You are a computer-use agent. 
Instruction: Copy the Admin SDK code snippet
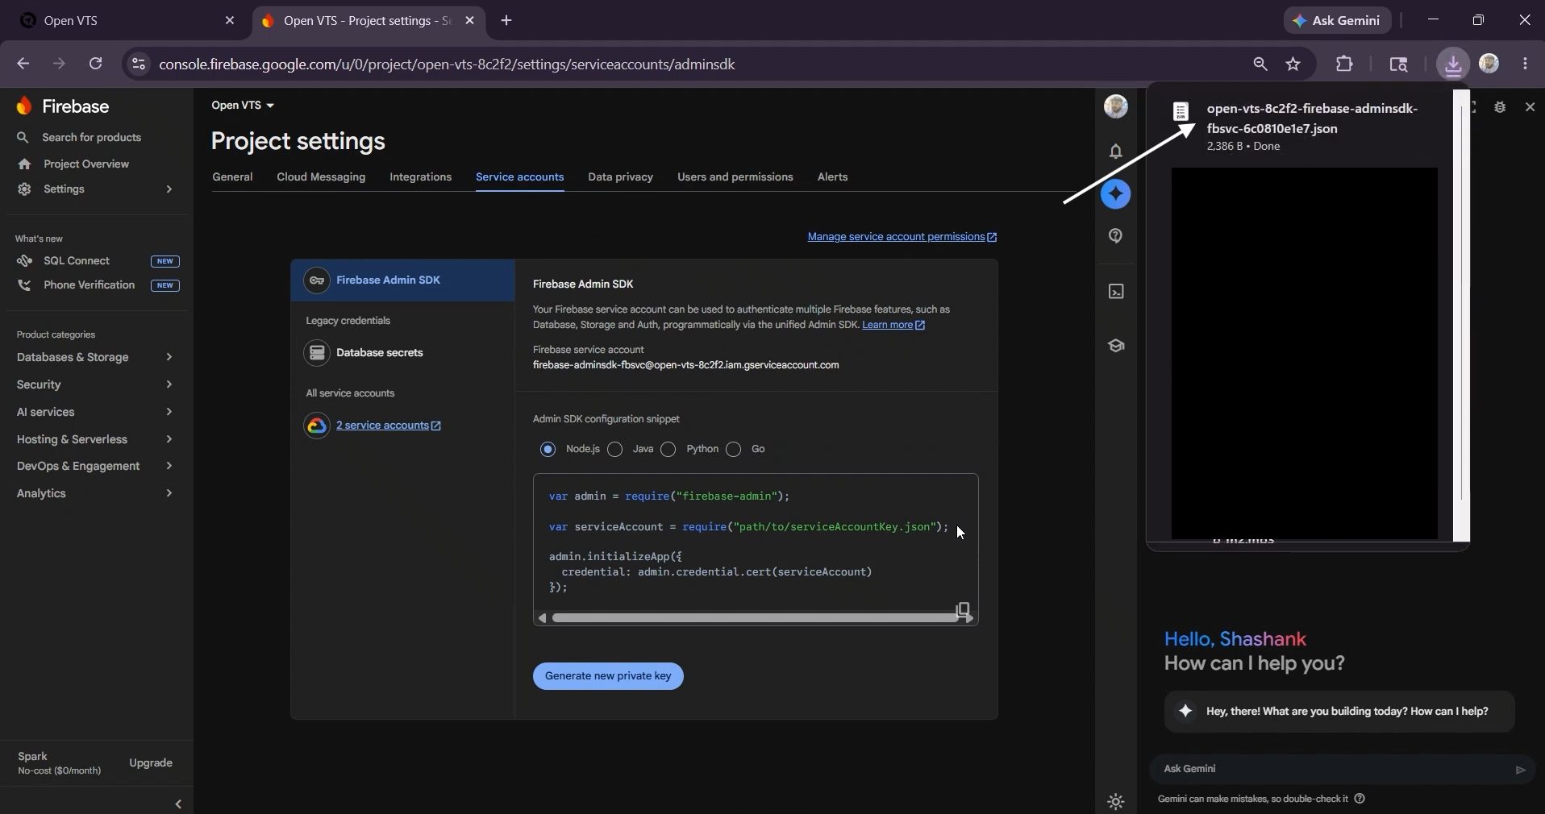tap(964, 609)
